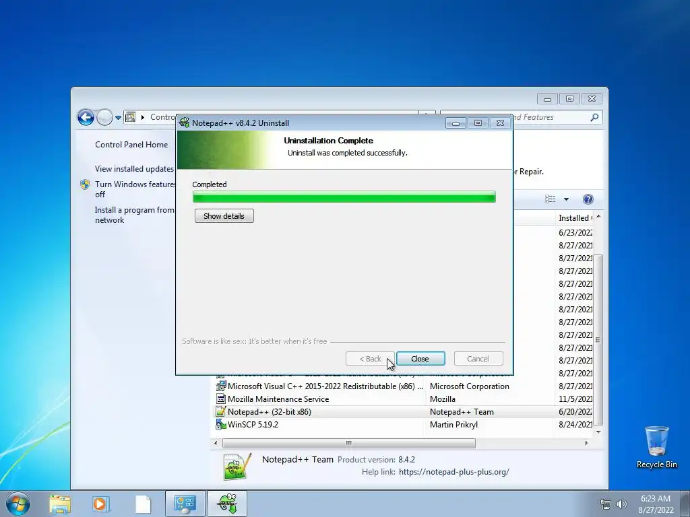Click the Show details button
This screenshot has height=517, width=690.
(x=224, y=216)
